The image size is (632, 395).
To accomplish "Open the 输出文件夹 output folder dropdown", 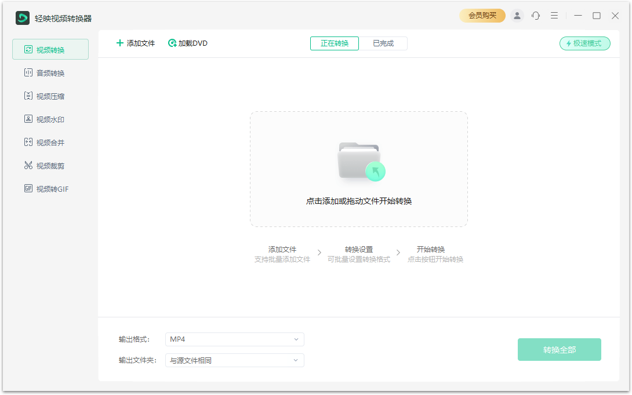I will coord(234,360).
